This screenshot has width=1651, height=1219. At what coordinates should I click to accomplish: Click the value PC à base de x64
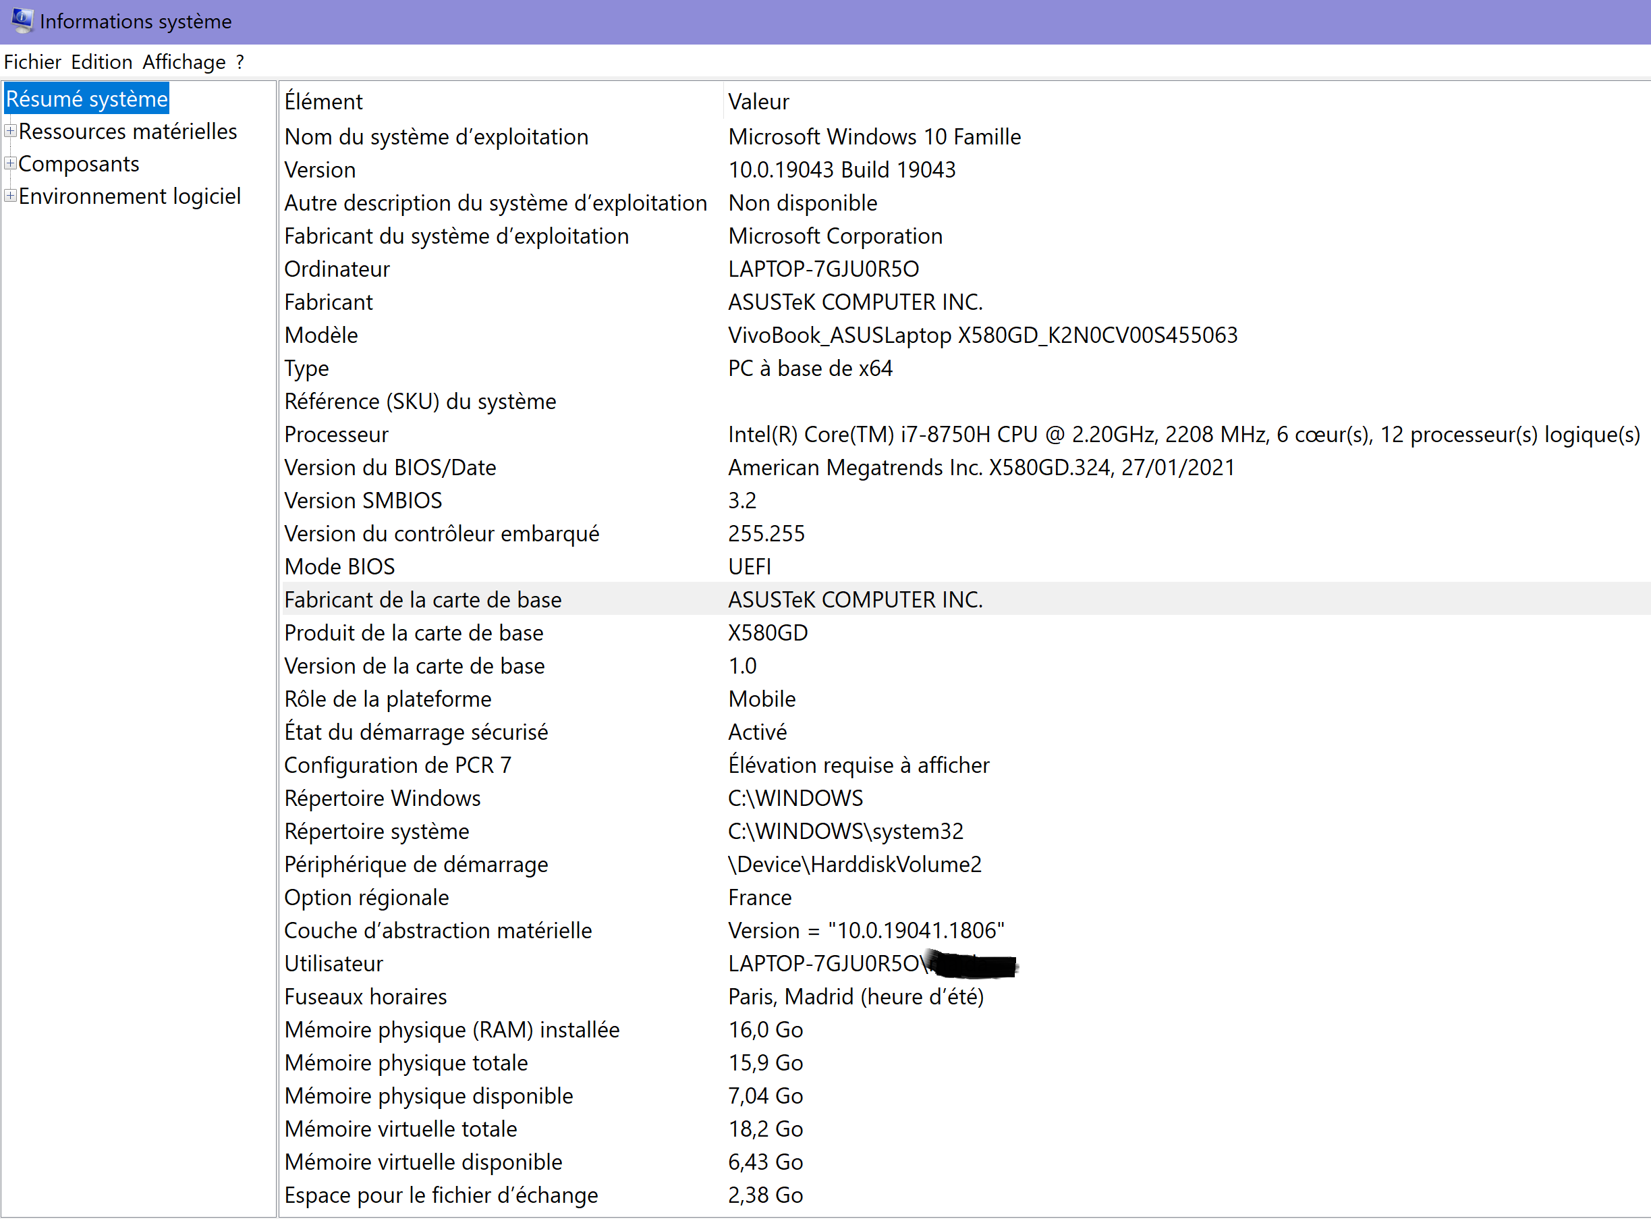tap(810, 369)
